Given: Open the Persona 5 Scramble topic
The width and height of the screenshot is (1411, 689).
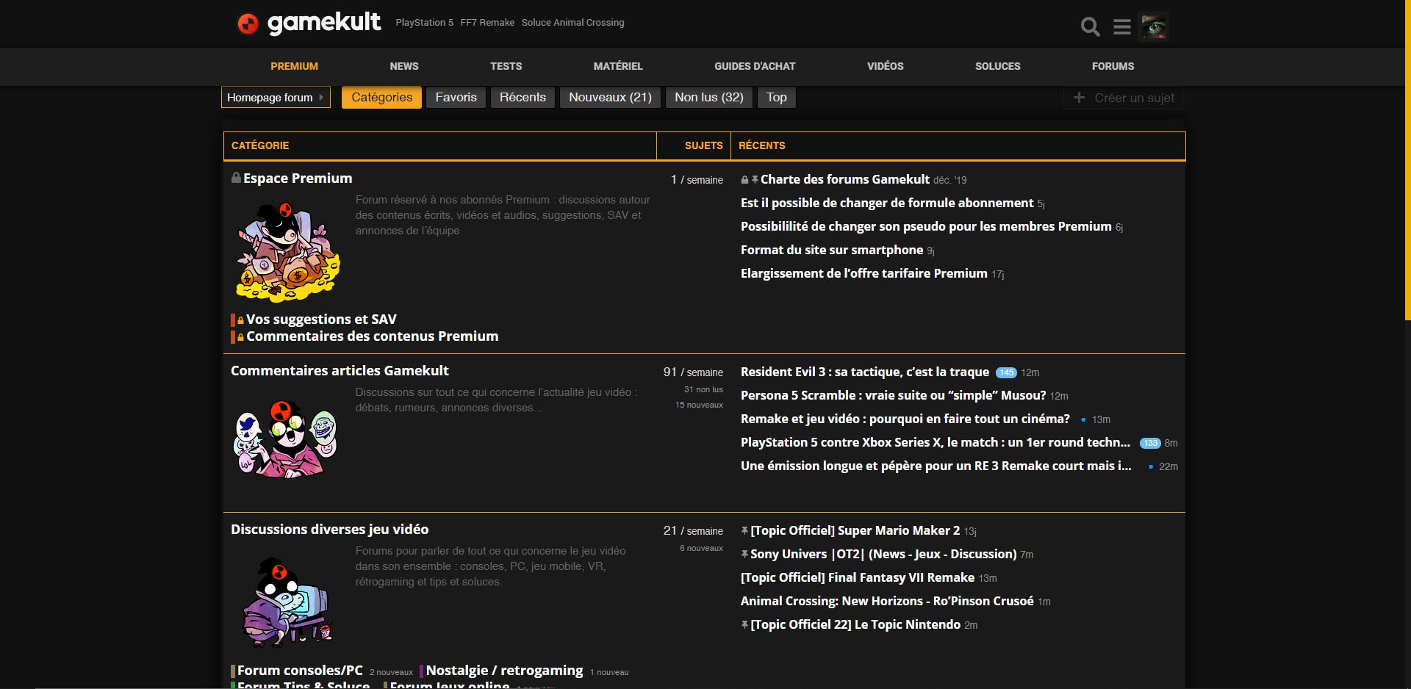Looking at the screenshot, I should (x=893, y=395).
